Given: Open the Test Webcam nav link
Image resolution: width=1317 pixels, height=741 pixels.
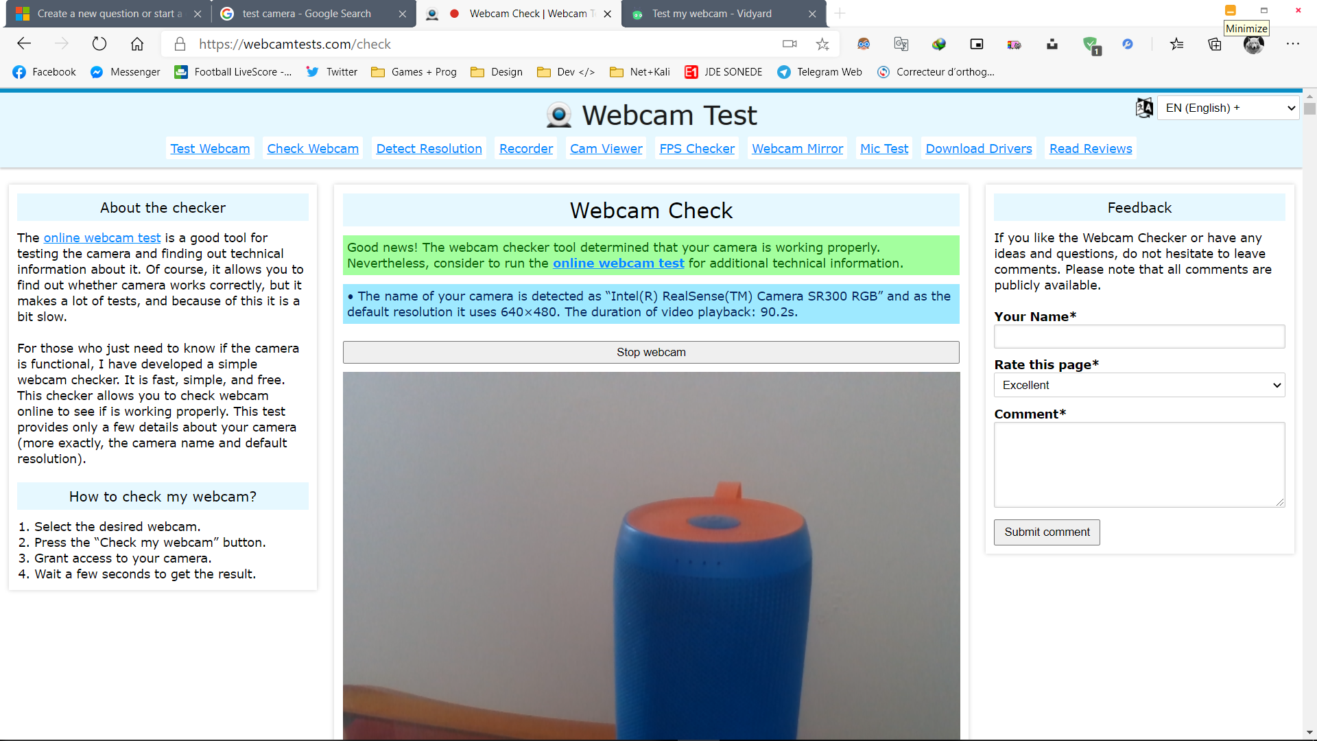Looking at the screenshot, I should tap(210, 149).
